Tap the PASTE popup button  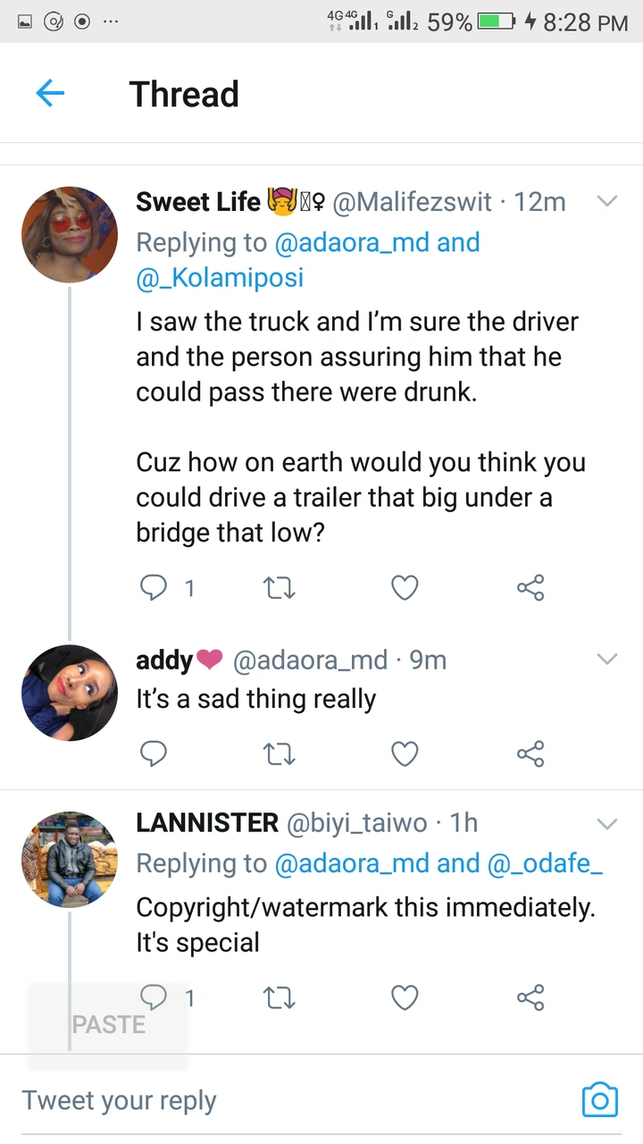[x=108, y=1024]
